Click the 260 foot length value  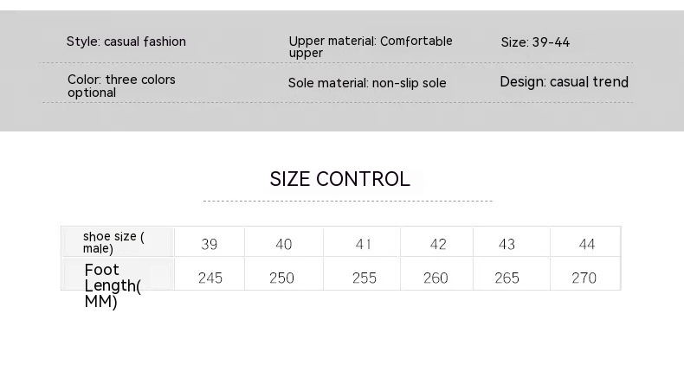[436, 278]
